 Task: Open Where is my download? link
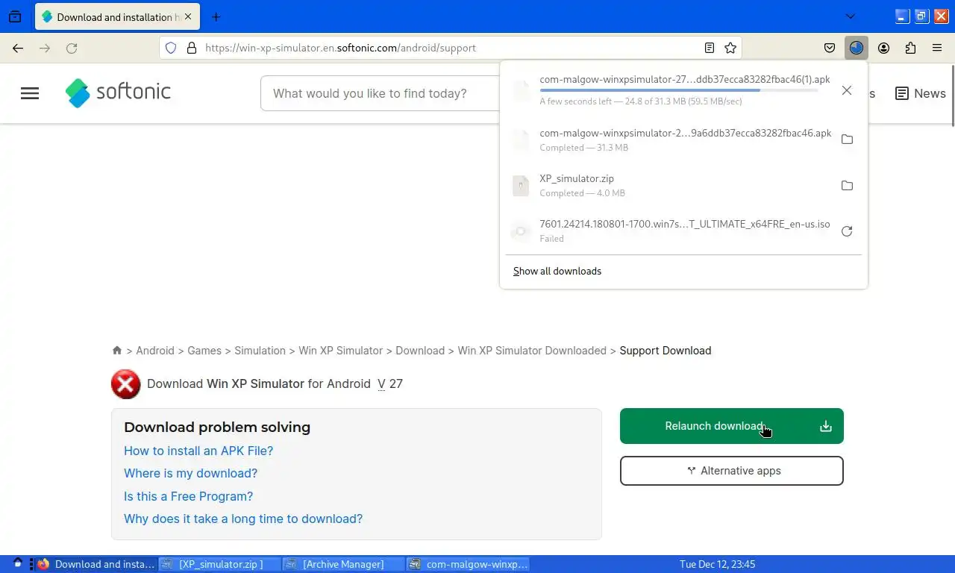190,473
